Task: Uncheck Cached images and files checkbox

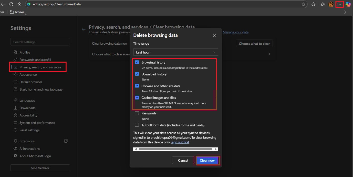Action: click(137, 97)
